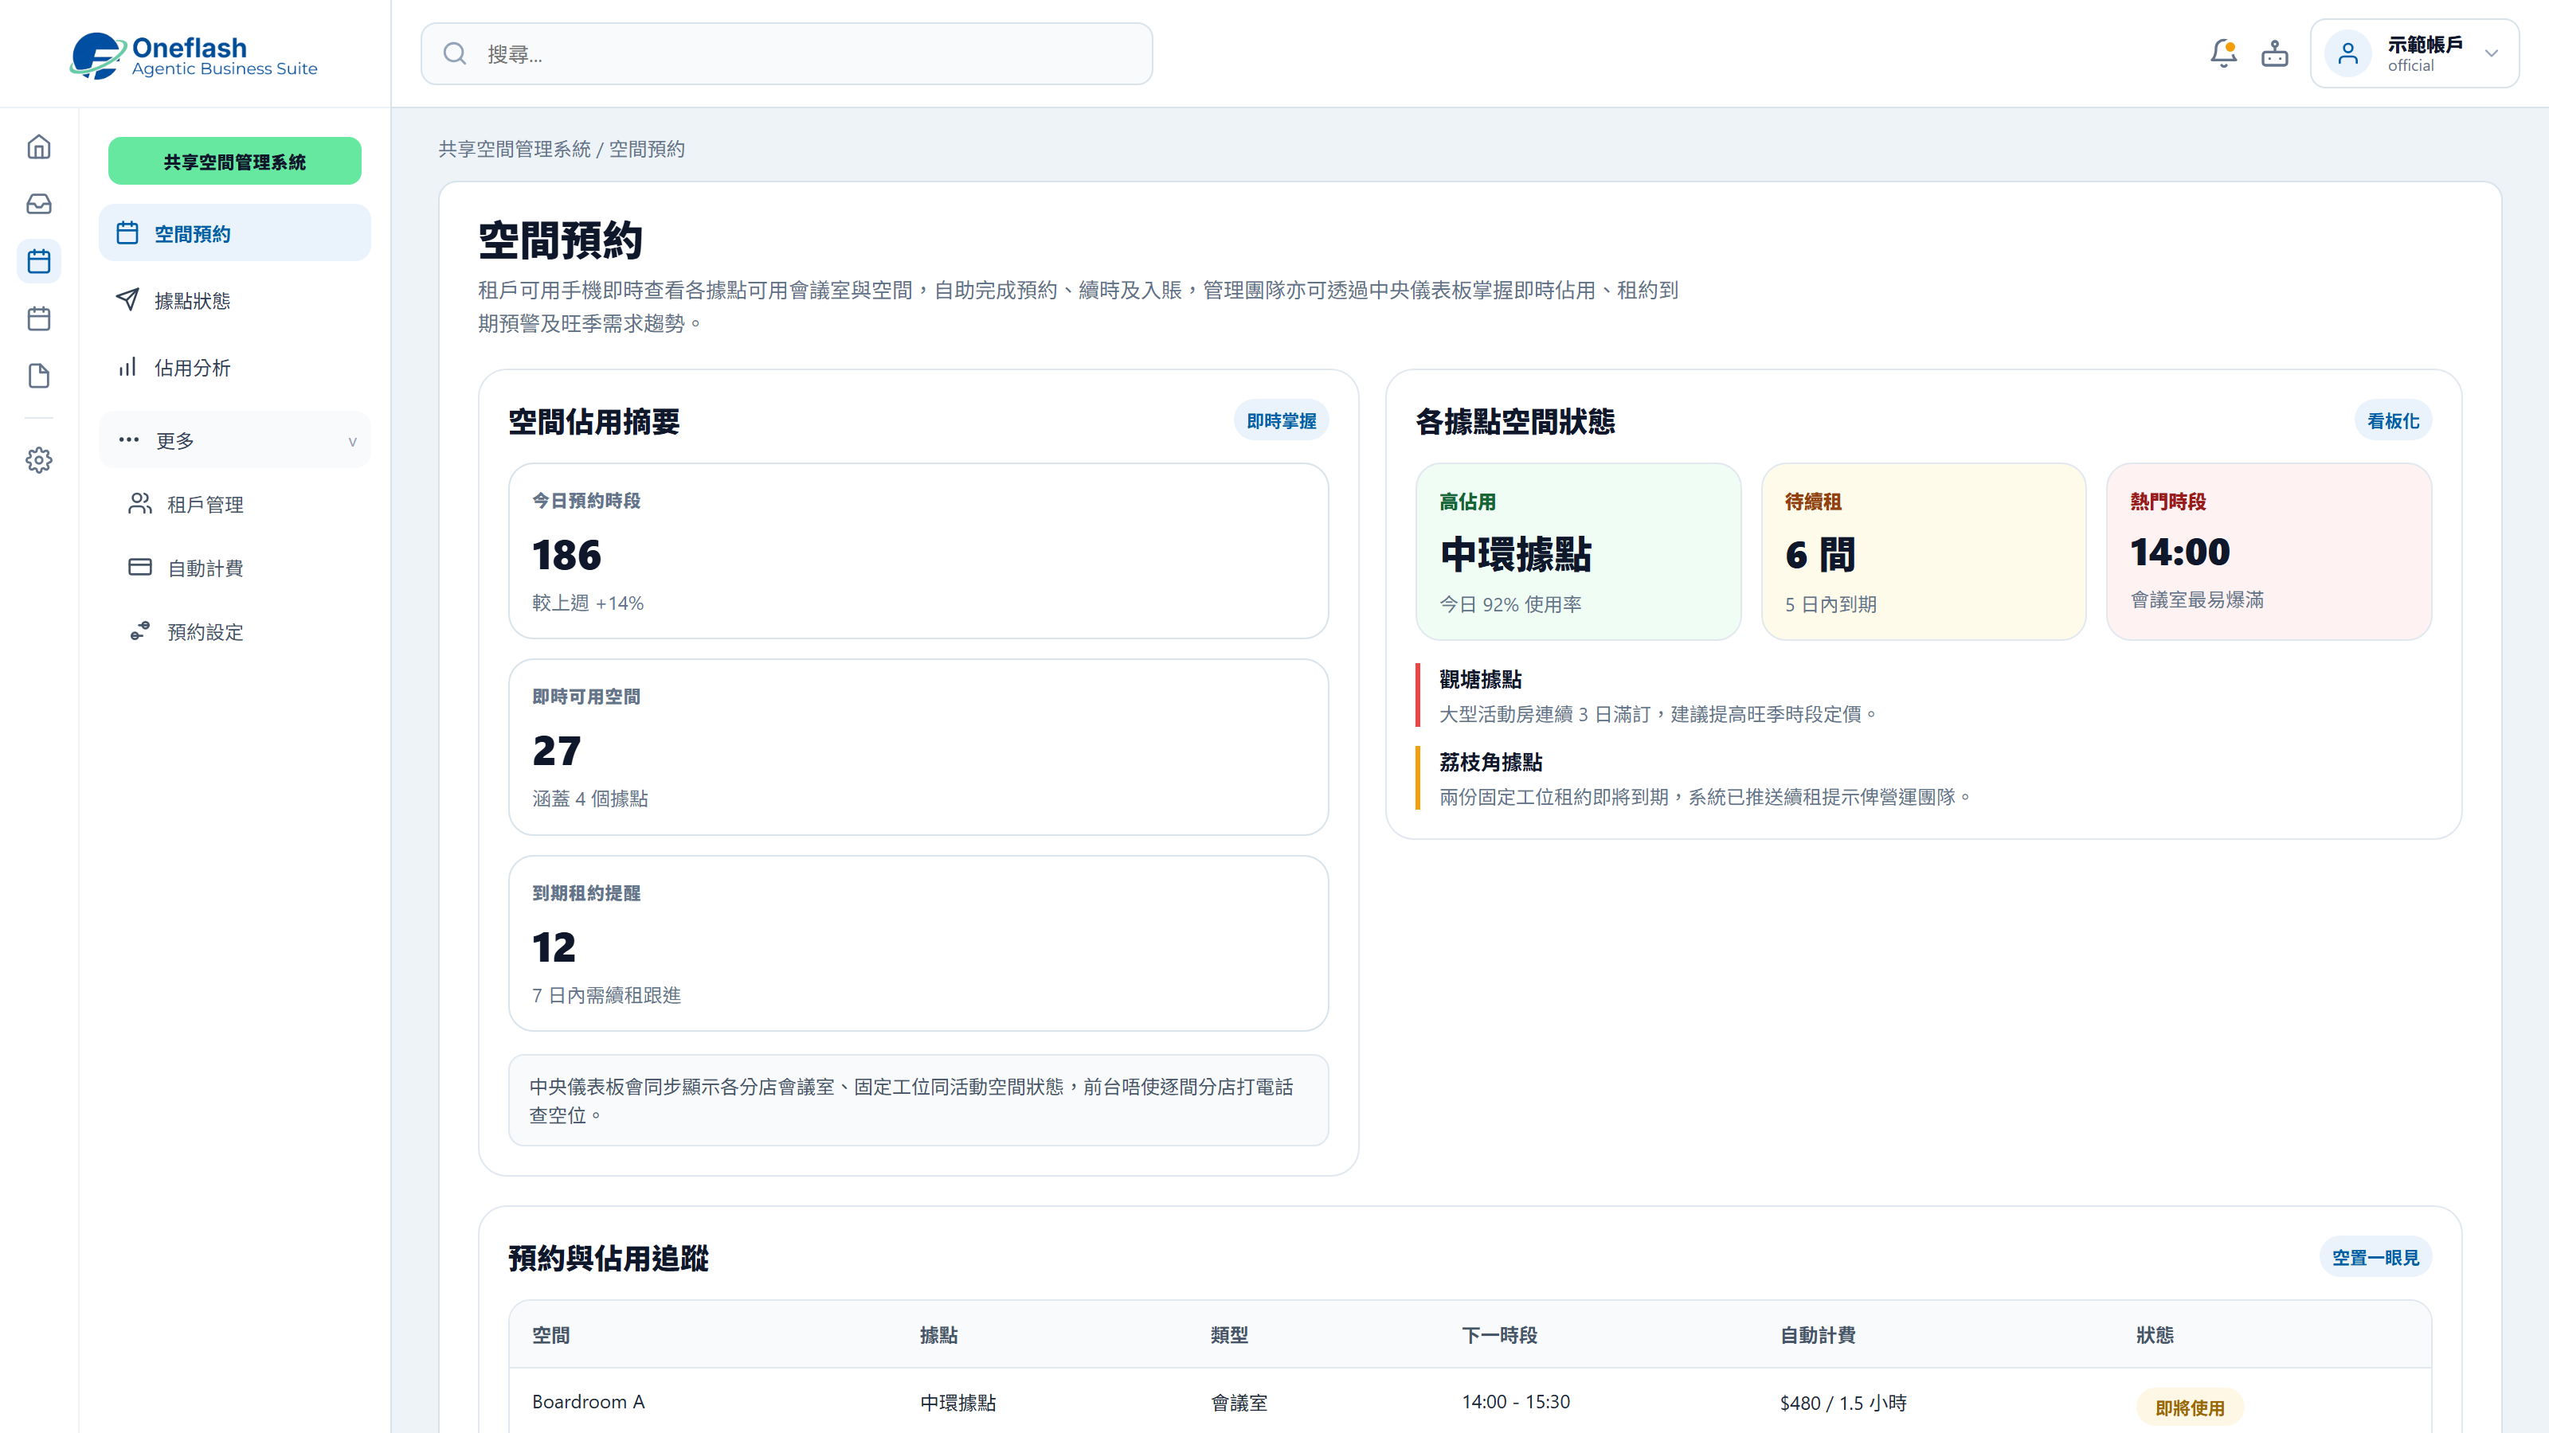This screenshot has height=1433, width=2549.
Task: Select the 今日預約時段 186 card
Action: (x=918, y=551)
